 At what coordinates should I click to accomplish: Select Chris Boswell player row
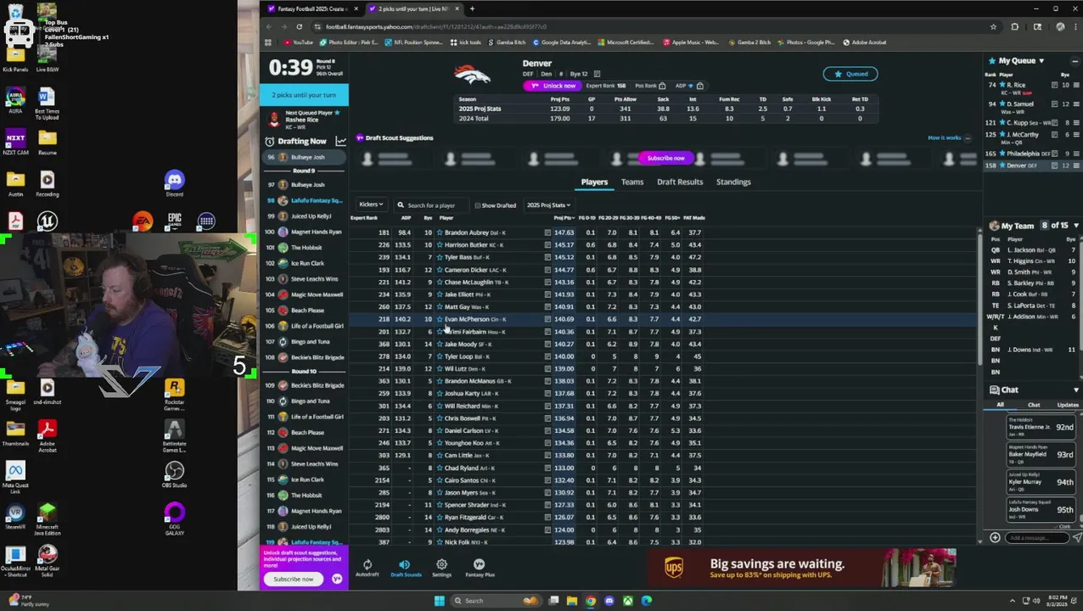[662, 418]
